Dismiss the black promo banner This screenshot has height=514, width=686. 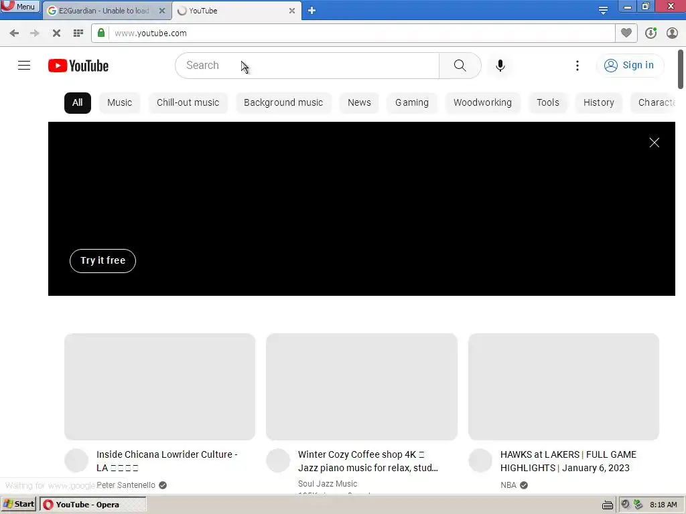pos(654,143)
